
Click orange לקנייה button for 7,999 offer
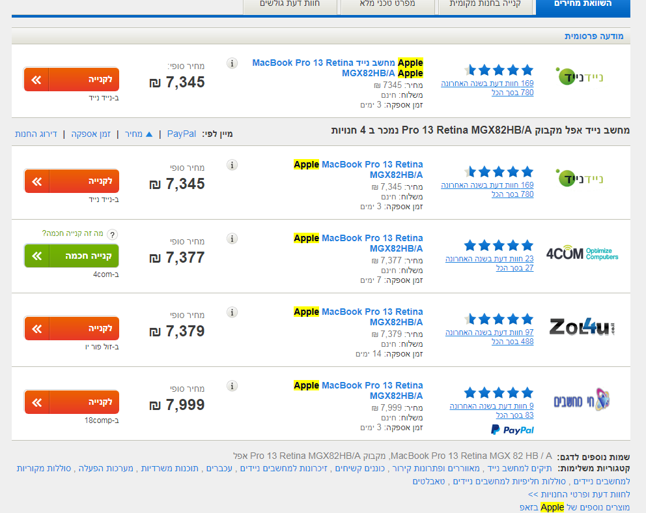[72, 402]
